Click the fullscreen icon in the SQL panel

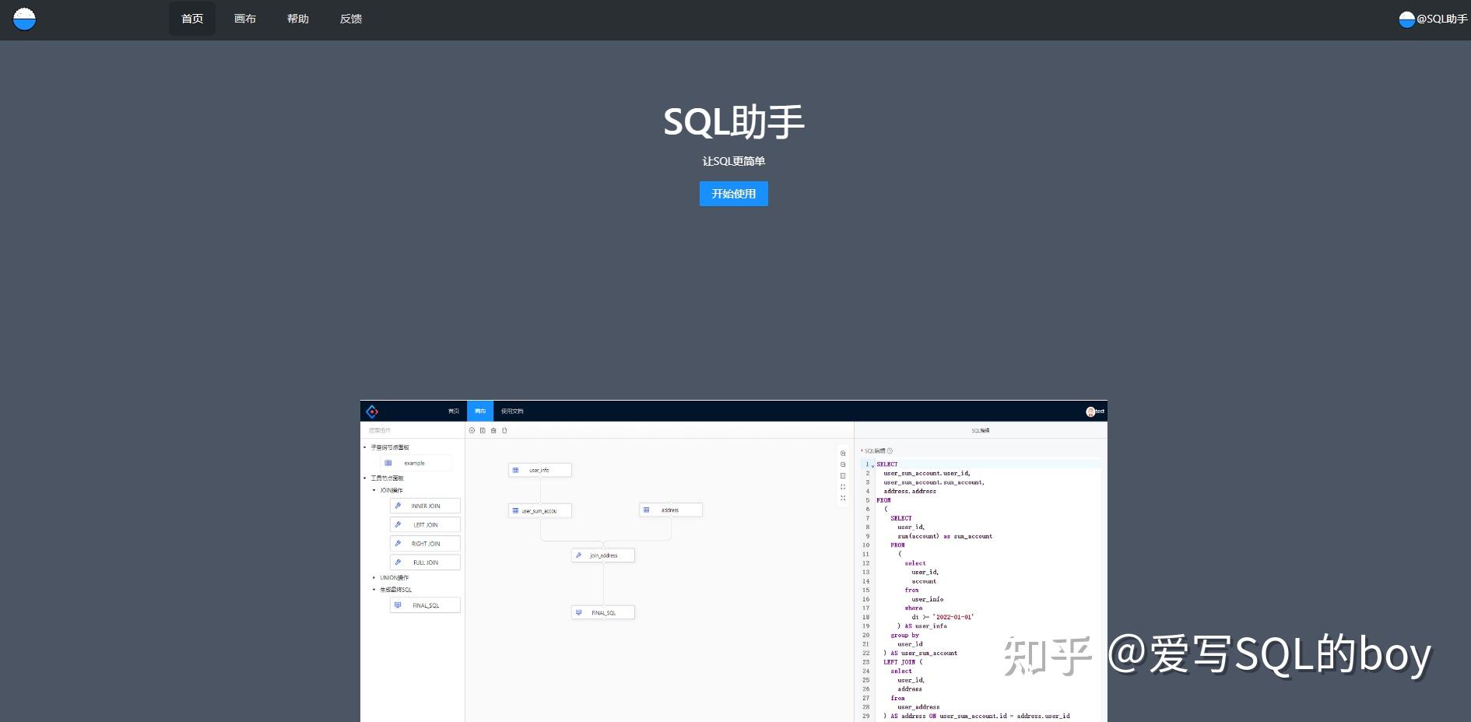point(844,499)
